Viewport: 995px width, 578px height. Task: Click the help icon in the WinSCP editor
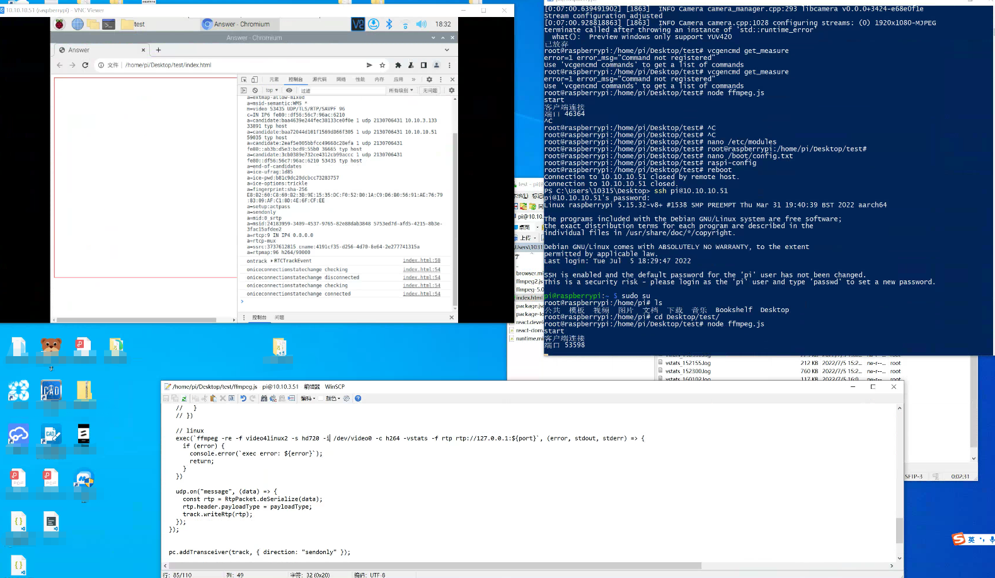(x=358, y=398)
